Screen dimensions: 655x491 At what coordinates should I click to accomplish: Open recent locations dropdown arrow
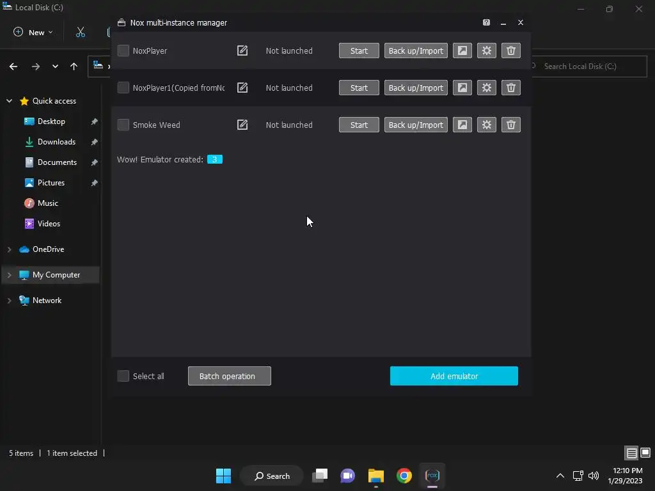pos(55,66)
